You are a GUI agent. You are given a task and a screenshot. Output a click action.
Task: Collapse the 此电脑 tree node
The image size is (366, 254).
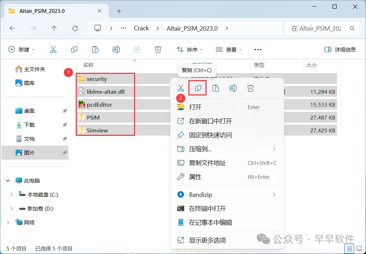(x=8, y=180)
